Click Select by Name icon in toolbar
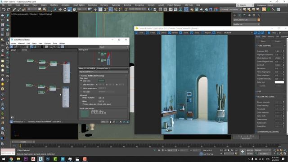Screen dimensions: 288x162 (x=45, y=9)
